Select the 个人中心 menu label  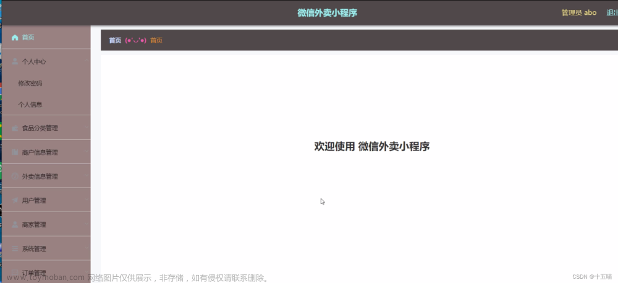[x=34, y=62]
